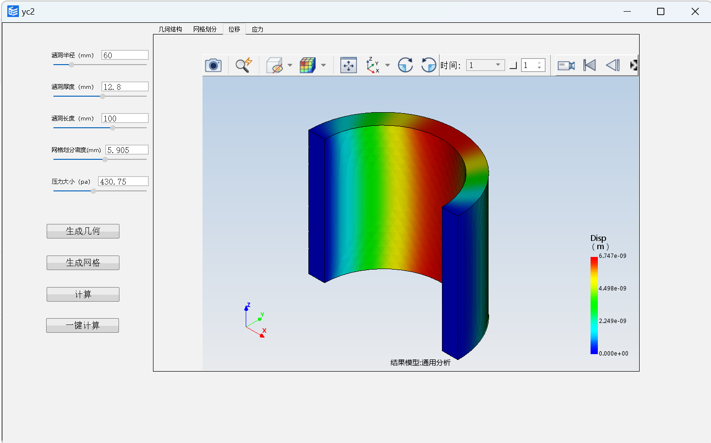Expand the toolbar overflow arrow

[633, 65]
